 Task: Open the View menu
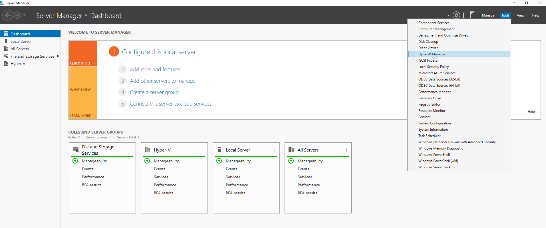(x=520, y=15)
